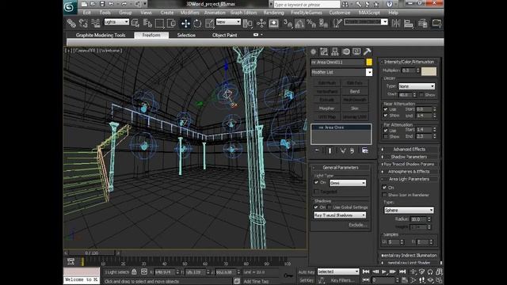Toggle Near Attenuation Use checkbox
The image size is (507, 285).
pos(386,109)
